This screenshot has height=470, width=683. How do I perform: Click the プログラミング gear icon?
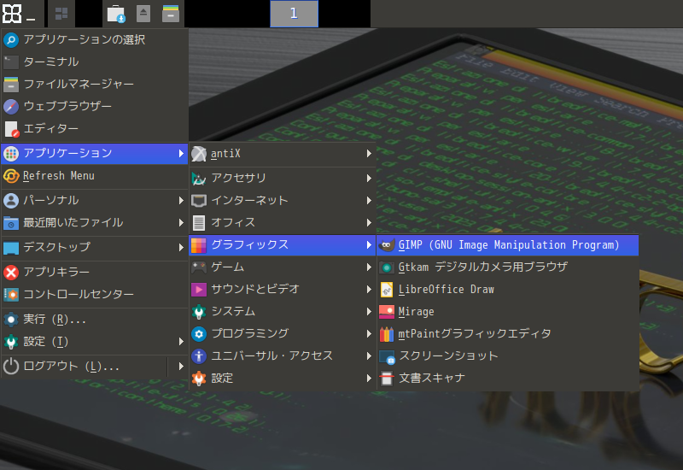pyautogui.click(x=199, y=334)
